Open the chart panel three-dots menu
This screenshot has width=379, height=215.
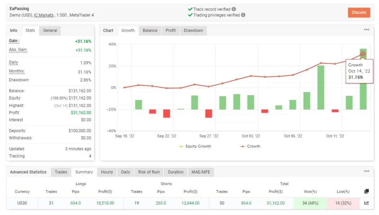click(x=366, y=30)
